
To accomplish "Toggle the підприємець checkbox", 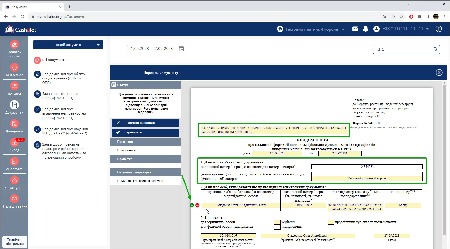I will tap(277, 227).
